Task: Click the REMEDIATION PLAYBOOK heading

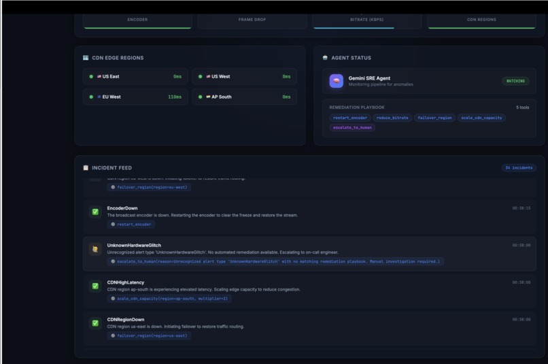Action: coord(357,107)
